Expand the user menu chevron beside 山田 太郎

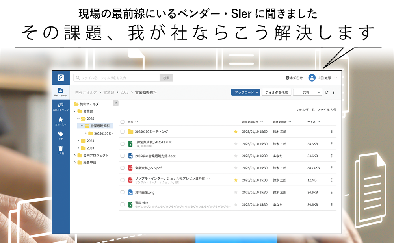[335, 78]
